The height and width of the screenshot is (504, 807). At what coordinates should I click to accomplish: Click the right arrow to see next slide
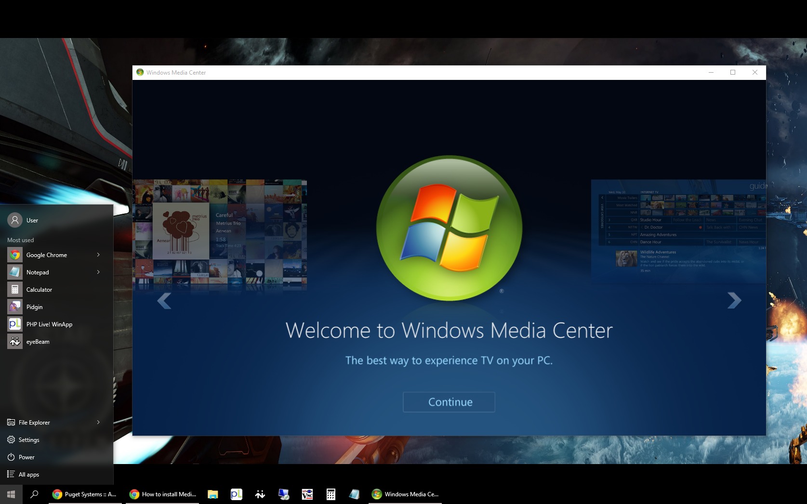point(734,300)
